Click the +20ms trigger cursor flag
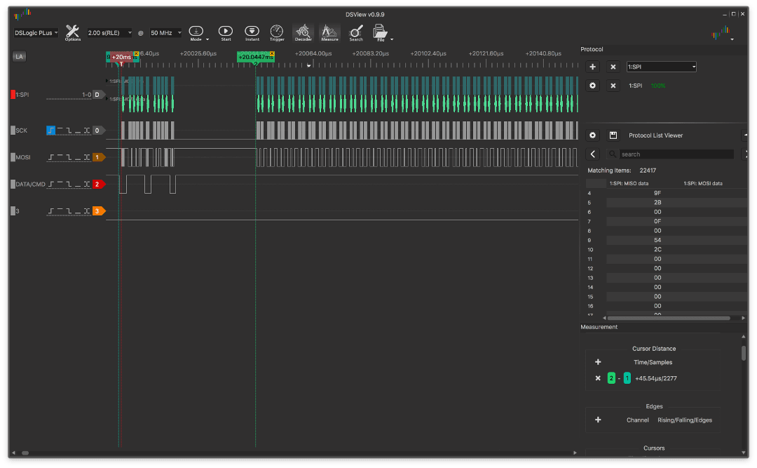 click(121, 57)
